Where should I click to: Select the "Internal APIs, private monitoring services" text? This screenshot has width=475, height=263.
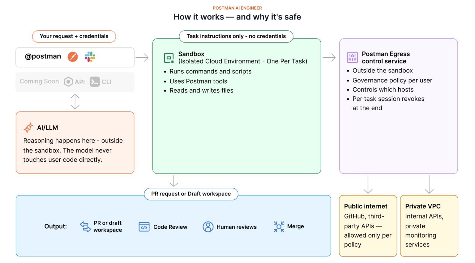click(x=424, y=230)
